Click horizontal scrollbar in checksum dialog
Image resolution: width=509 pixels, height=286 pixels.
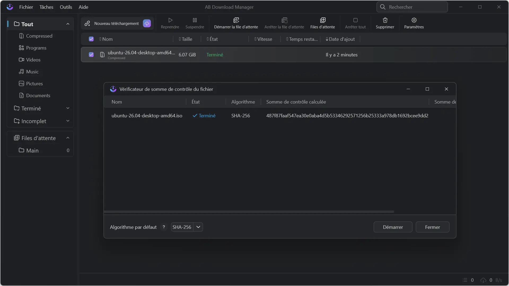[249, 212]
